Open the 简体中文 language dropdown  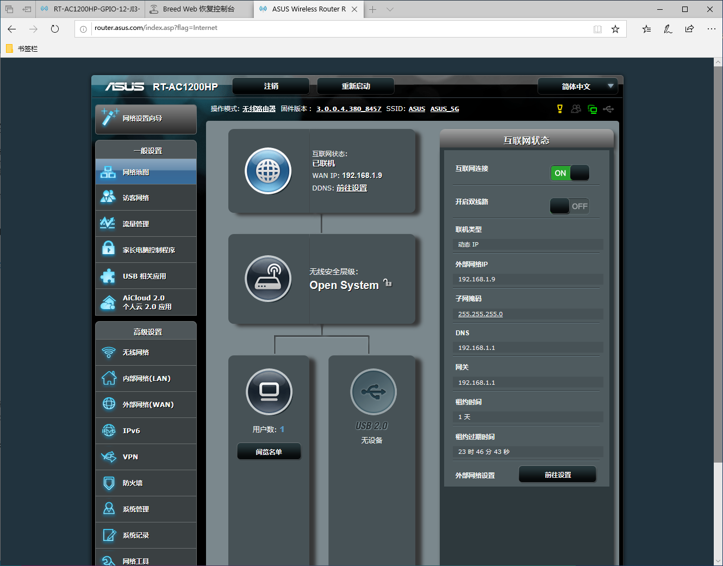click(577, 87)
